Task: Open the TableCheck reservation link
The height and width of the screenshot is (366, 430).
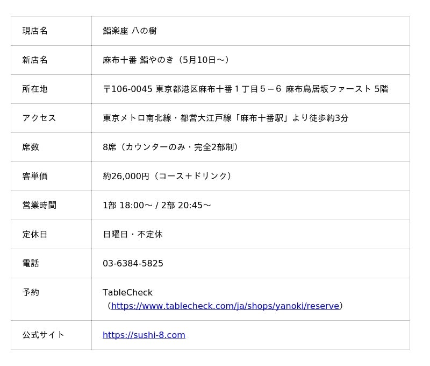Action: tap(225, 306)
